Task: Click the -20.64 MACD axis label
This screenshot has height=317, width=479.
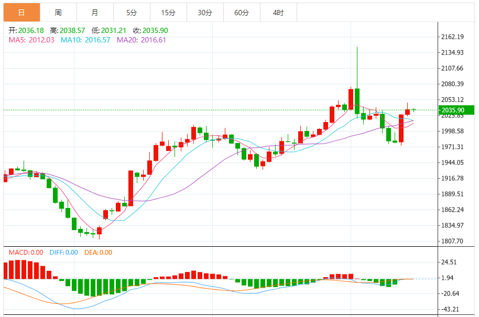Action: tap(450, 294)
